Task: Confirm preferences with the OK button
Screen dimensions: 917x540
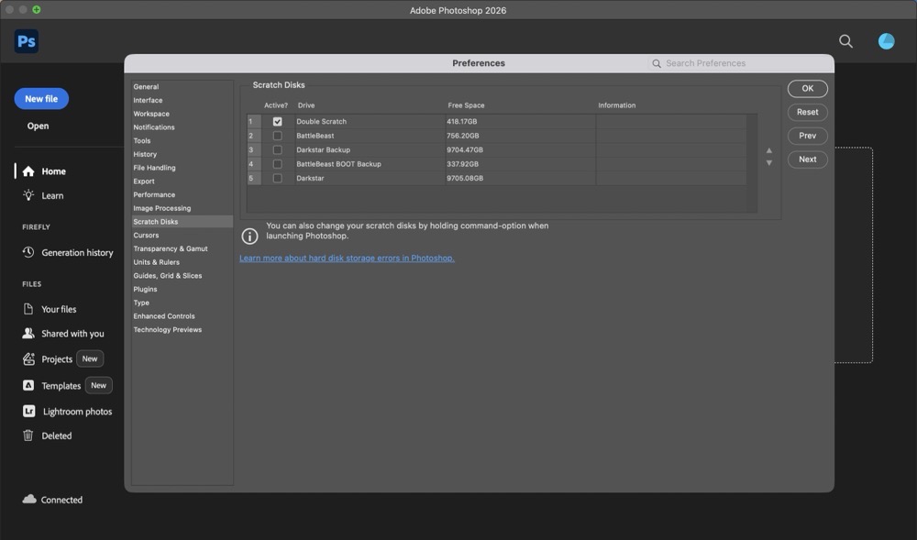Action: click(808, 88)
